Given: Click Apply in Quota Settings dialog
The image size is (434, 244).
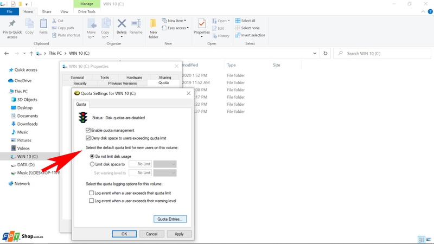Looking at the screenshot, I should pyautogui.click(x=179, y=234).
